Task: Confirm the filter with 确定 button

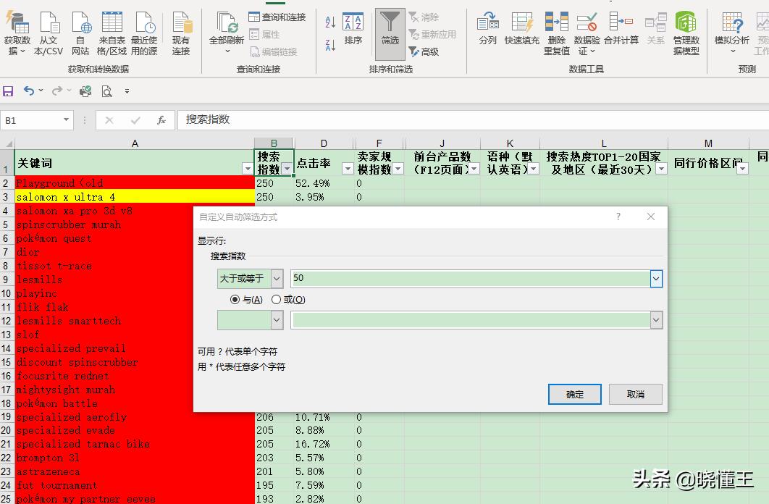Action: click(574, 394)
